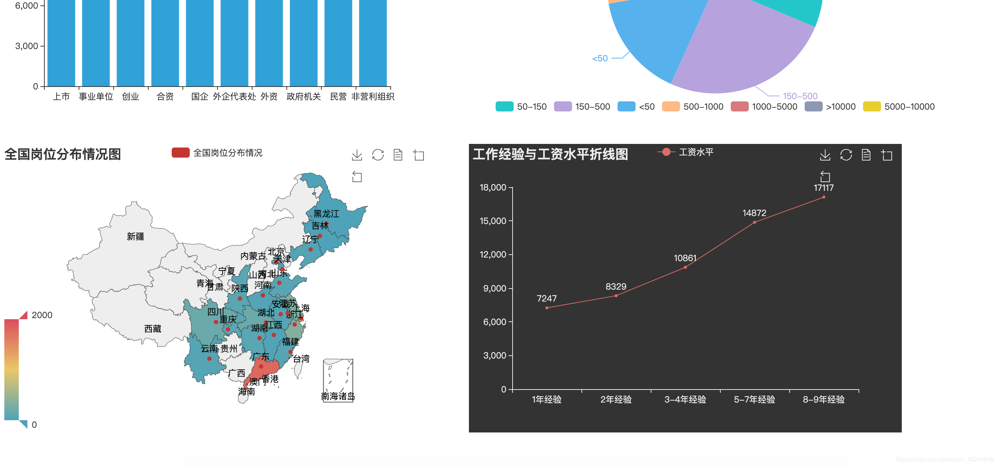Restore the salary line chart via refresh icon
Image resolution: width=997 pixels, height=466 pixels.
pyautogui.click(x=846, y=155)
